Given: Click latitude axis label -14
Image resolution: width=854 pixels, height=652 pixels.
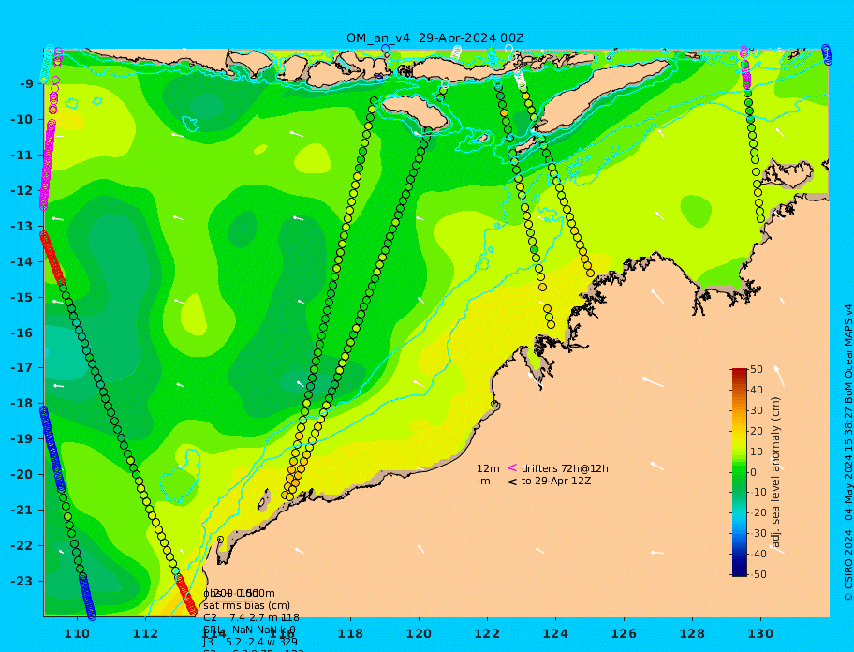Looking at the screenshot, I should pyautogui.click(x=22, y=262).
